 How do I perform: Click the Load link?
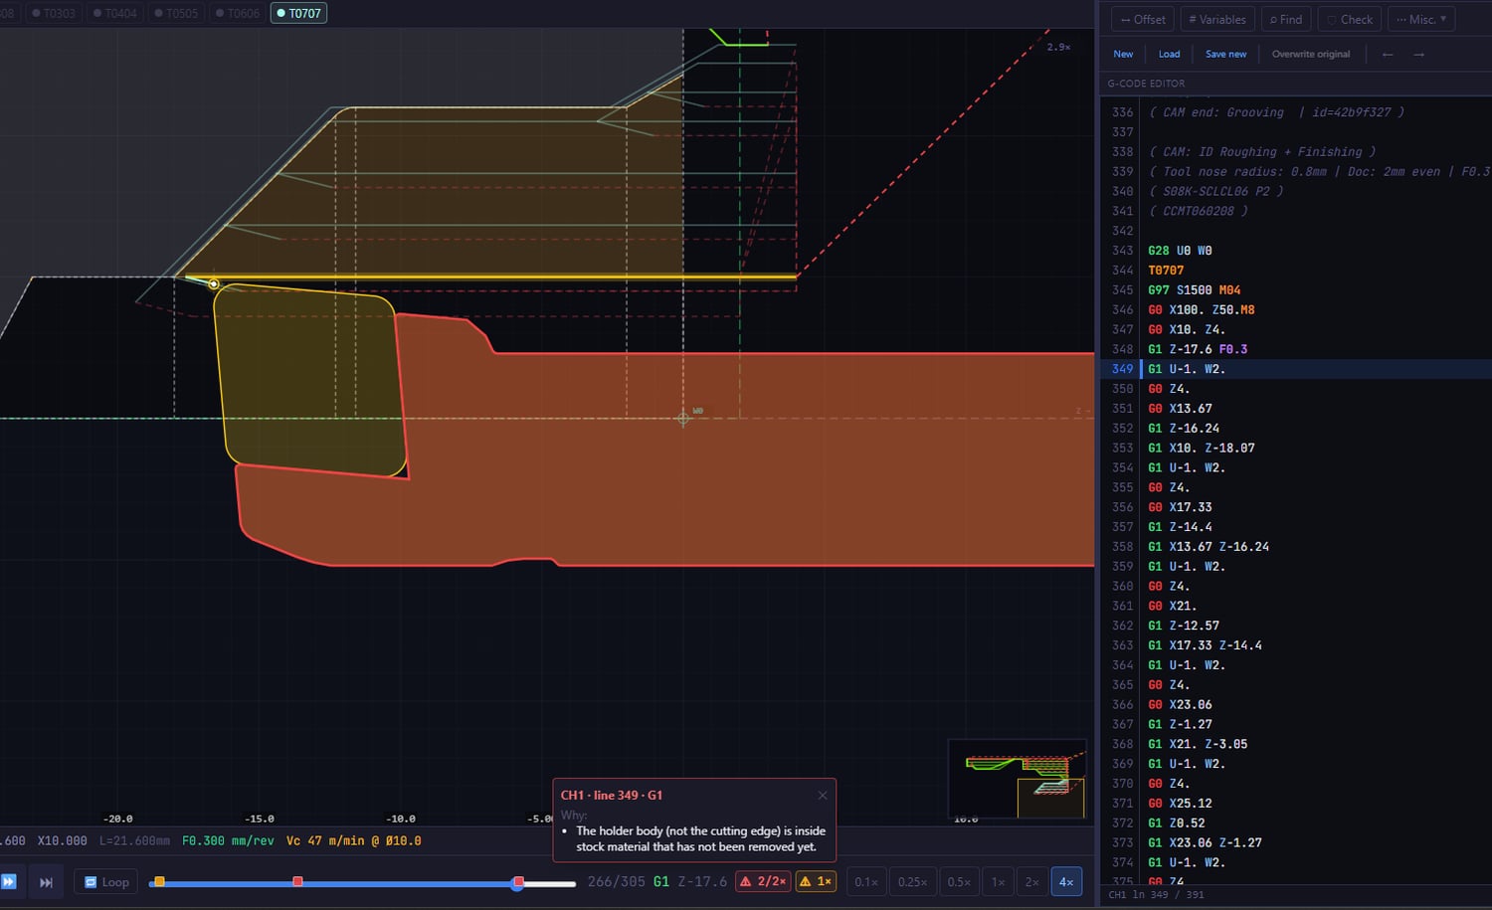click(x=1169, y=54)
